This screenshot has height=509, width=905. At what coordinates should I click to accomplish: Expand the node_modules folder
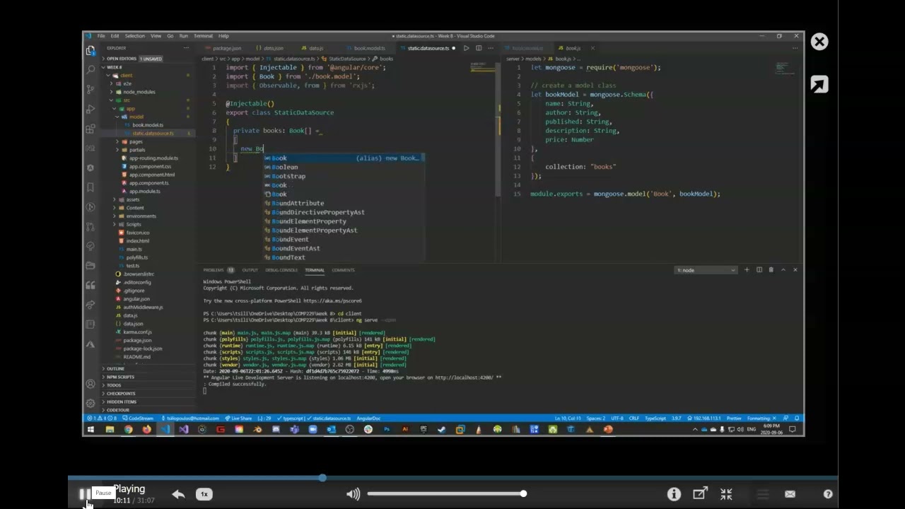pos(139,92)
